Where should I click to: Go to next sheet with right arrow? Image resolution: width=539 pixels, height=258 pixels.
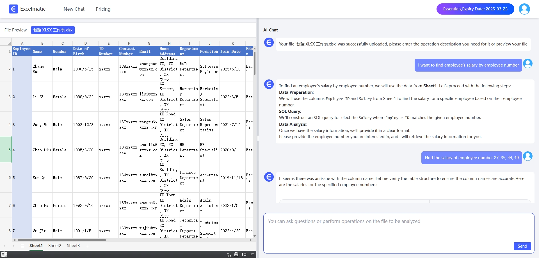pos(13,246)
